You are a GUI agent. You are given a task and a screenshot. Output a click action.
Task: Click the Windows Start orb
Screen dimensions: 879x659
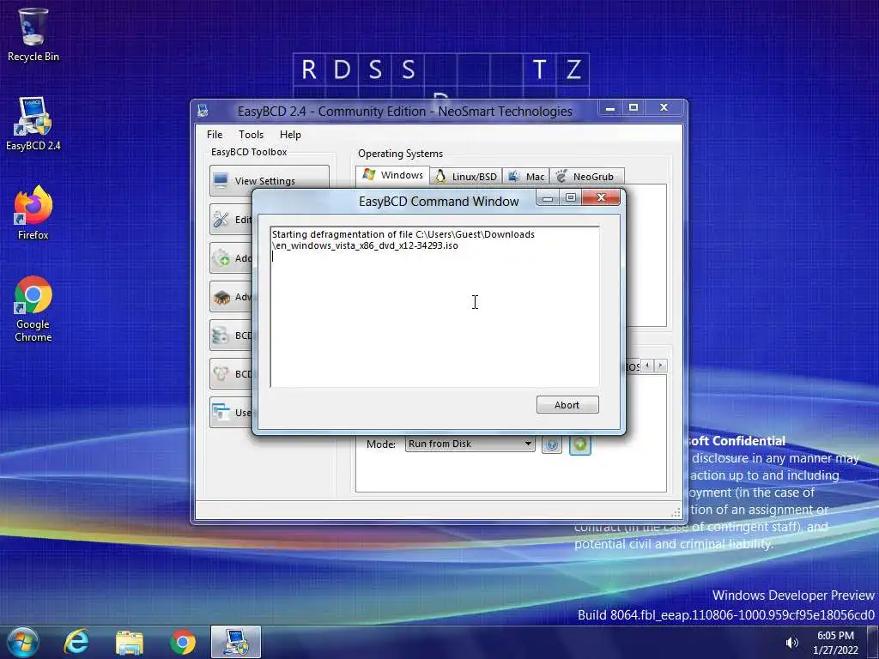point(23,642)
